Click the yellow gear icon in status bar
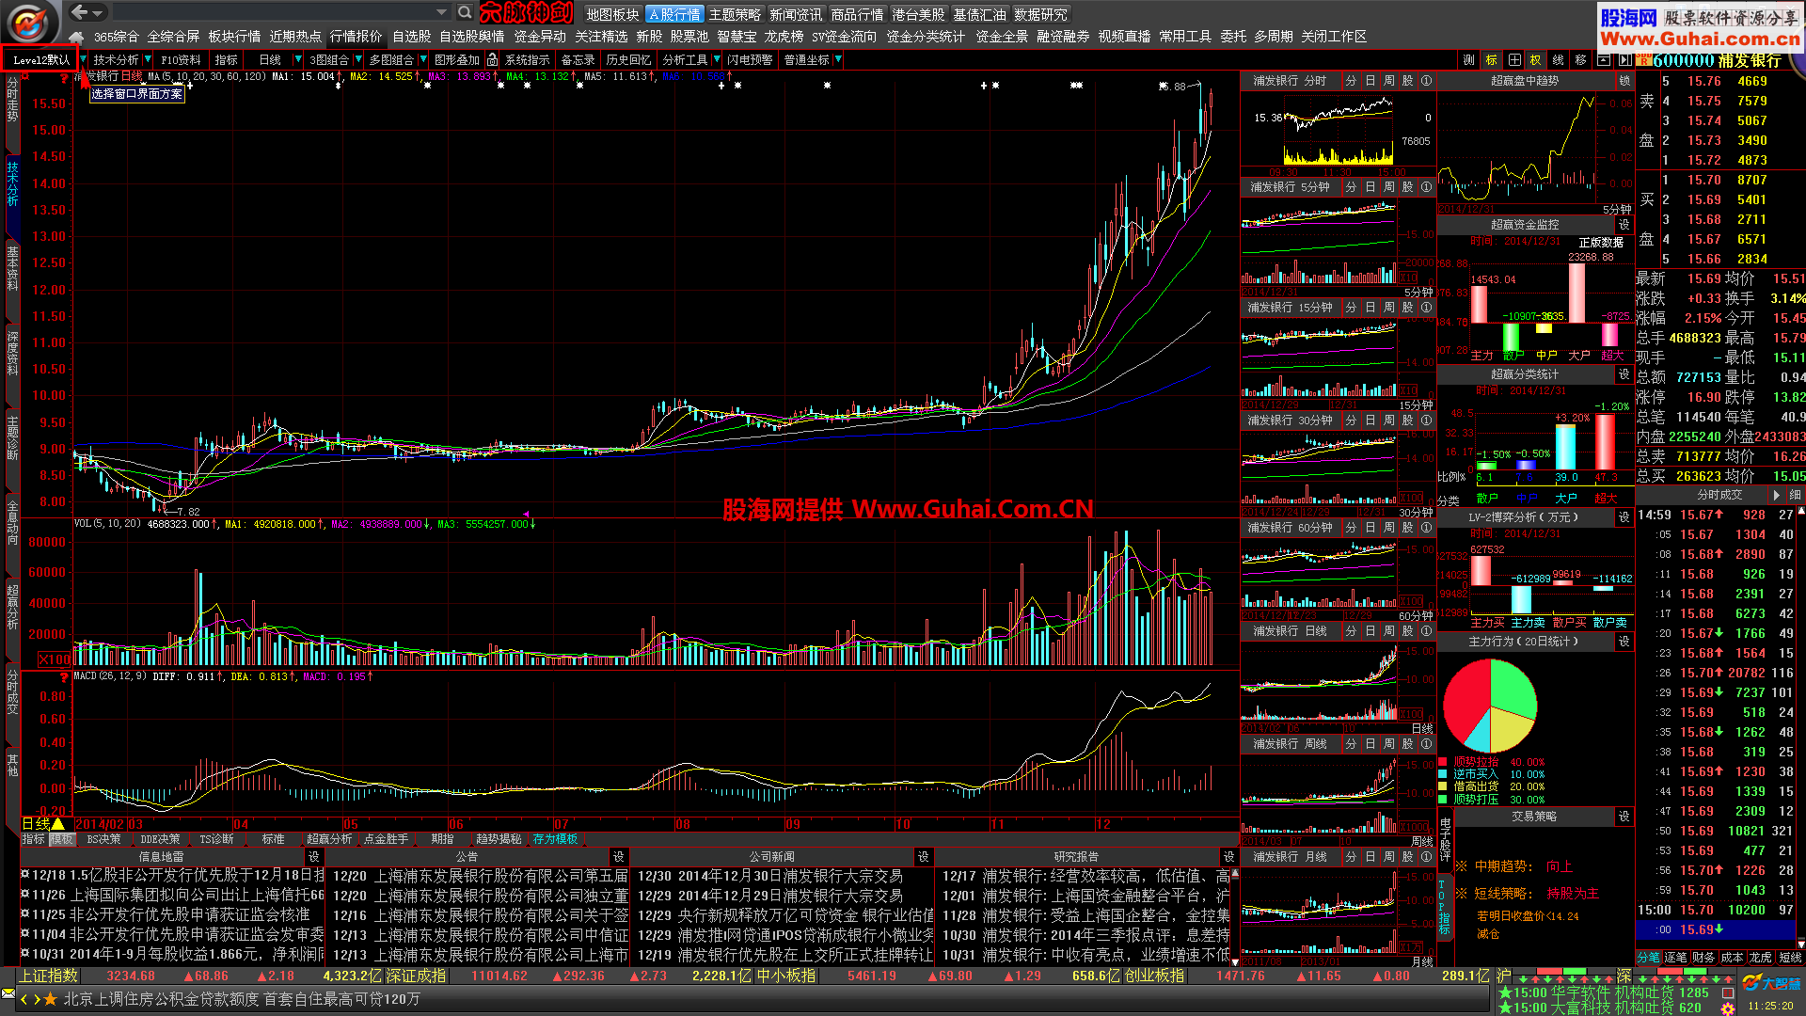This screenshot has height=1016, width=1806. 1728,1008
